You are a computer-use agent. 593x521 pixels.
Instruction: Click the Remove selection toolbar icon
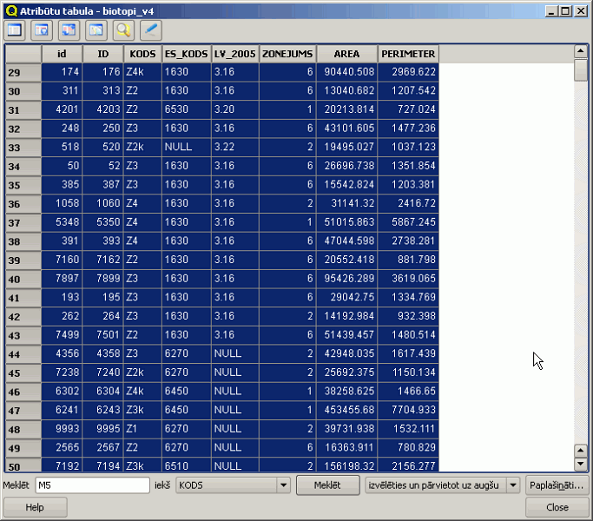point(15,30)
